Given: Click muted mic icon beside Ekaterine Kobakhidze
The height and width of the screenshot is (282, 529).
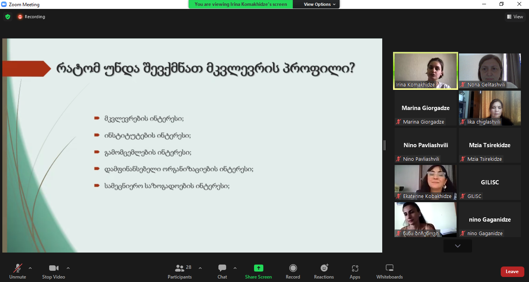Looking at the screenshot, I should [398, 196].
